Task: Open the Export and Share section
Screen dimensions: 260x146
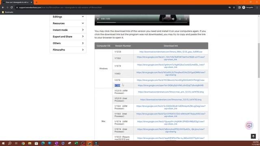Action: coord(68,36)
